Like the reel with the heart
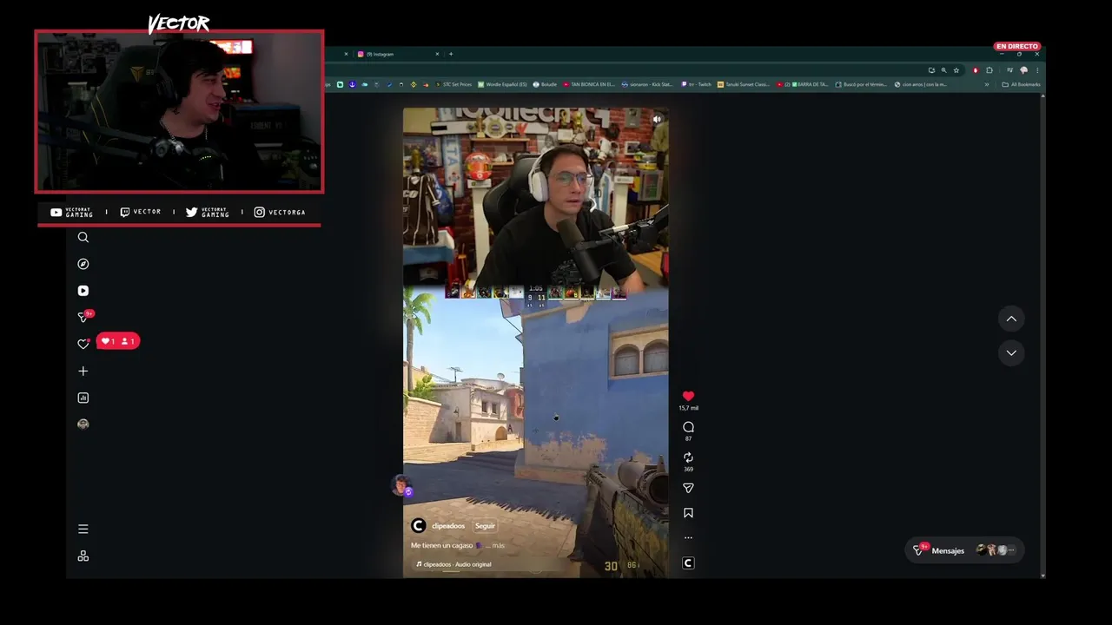1112x625 pixels. pyautogui.click(x=688, y=396)
